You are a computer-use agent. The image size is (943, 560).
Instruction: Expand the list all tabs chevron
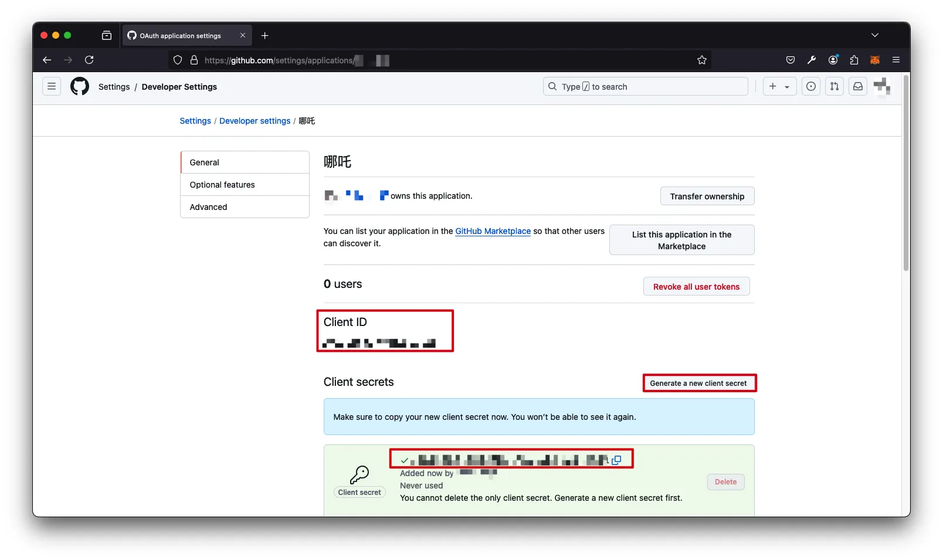(x=874, y=36)
